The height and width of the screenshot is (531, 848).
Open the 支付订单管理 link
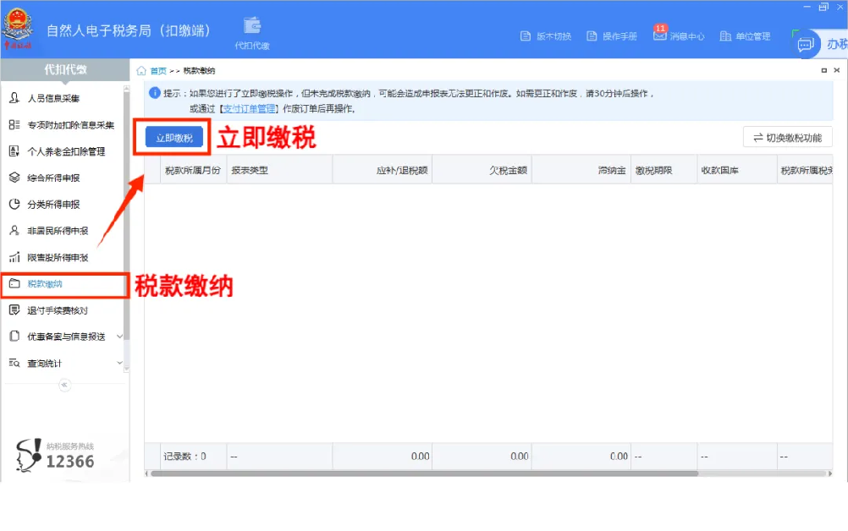250,108
